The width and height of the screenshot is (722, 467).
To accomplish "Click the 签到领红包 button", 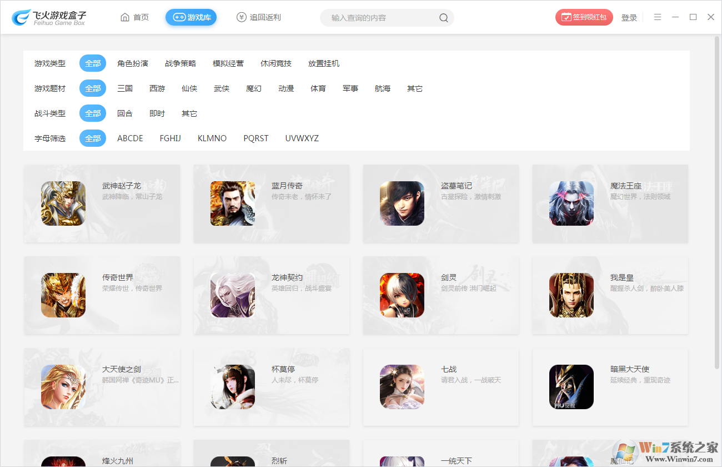I will tap(584, 17).
